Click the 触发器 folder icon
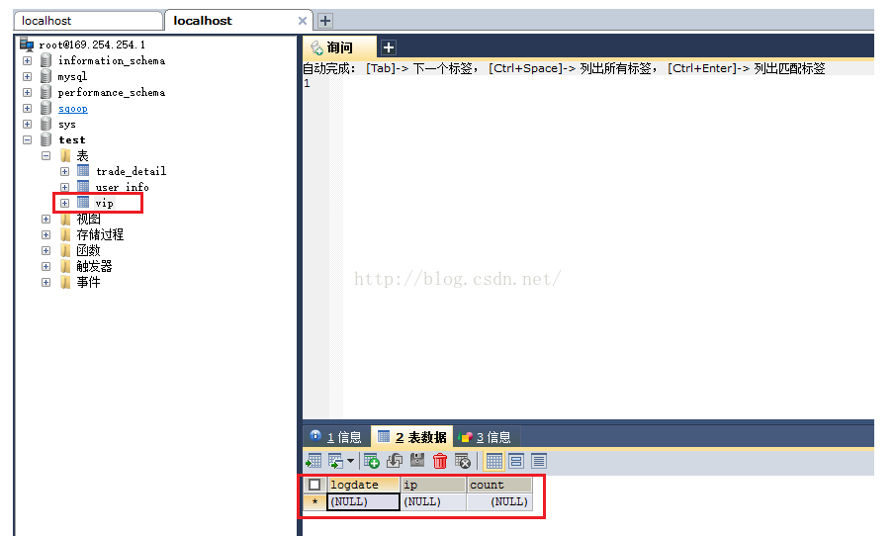 click(65, 266)
